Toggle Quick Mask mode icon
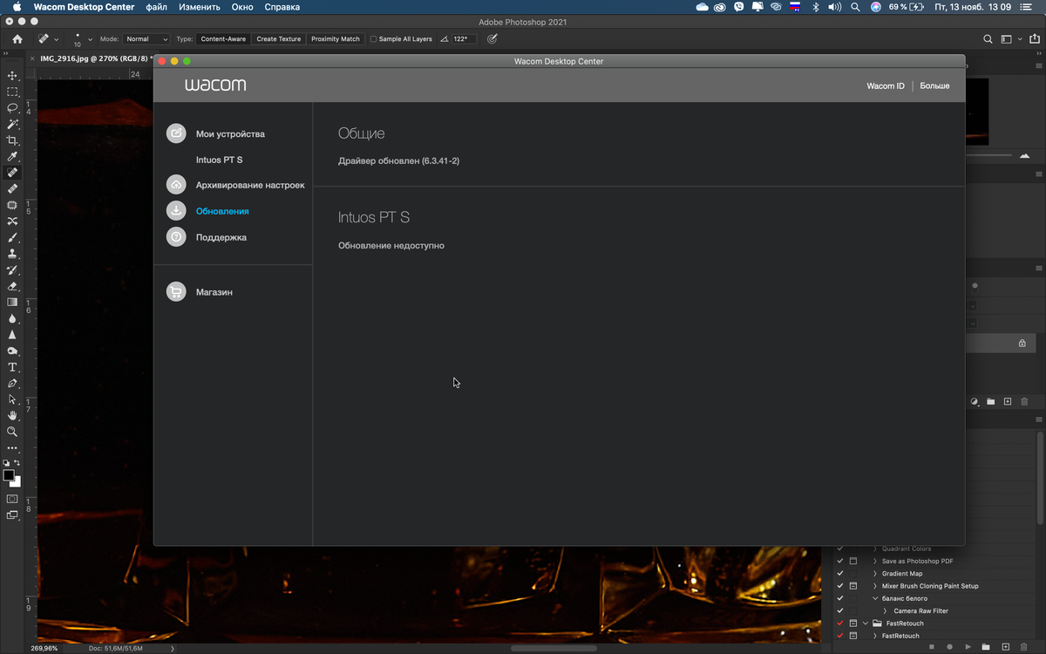Image resolution: width=1046 pixels, height=654 pixels. tap(12, 499)
